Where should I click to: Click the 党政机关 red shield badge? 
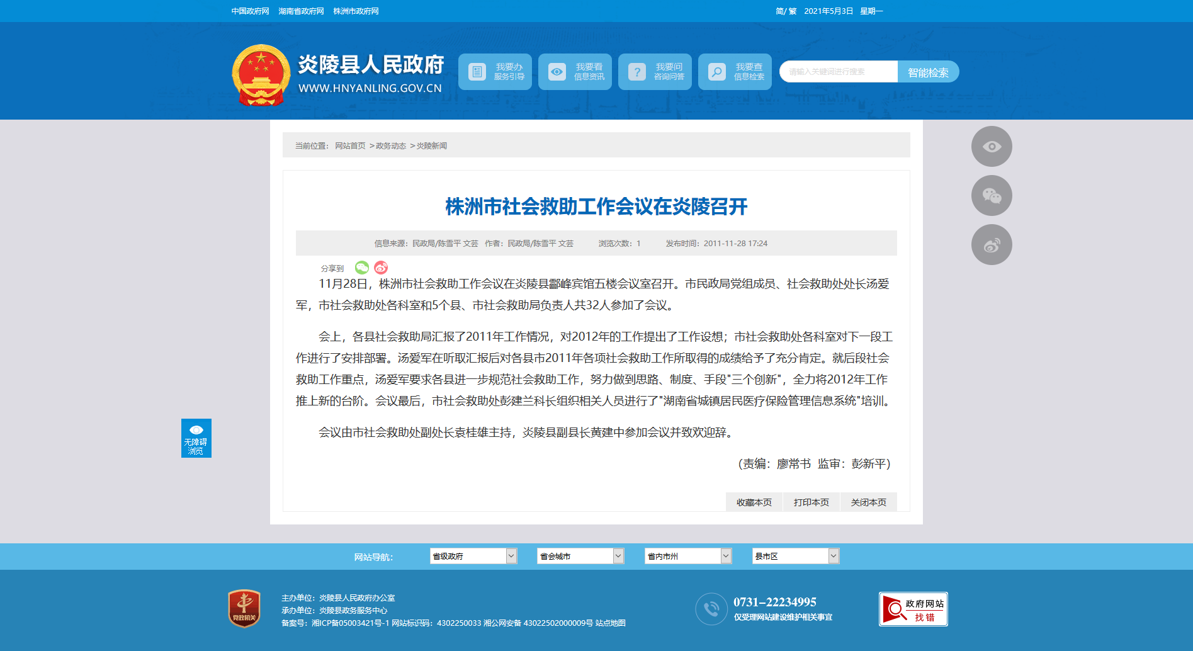(244, 608)
